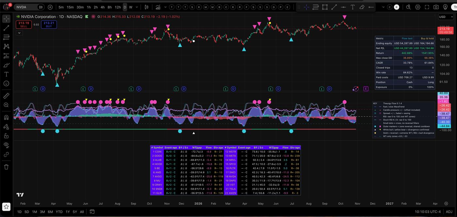457x217 pixels.
Task: Click the purple E marker at chart right
Action: (x=366, y=89)
